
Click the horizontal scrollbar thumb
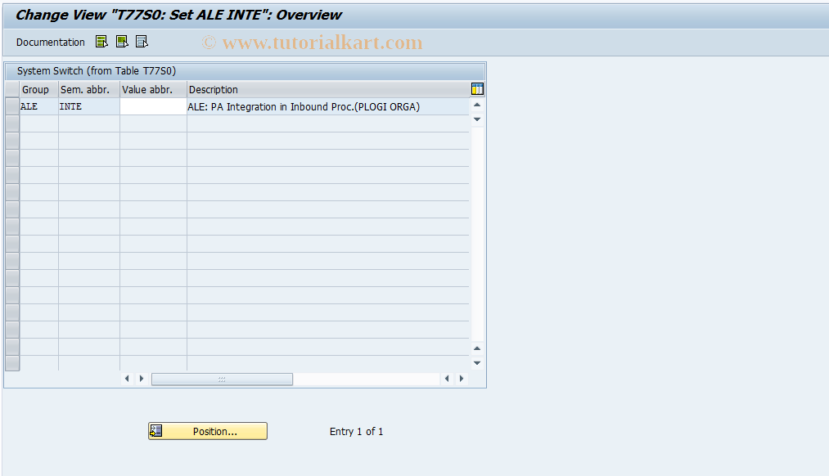(222, 379)
